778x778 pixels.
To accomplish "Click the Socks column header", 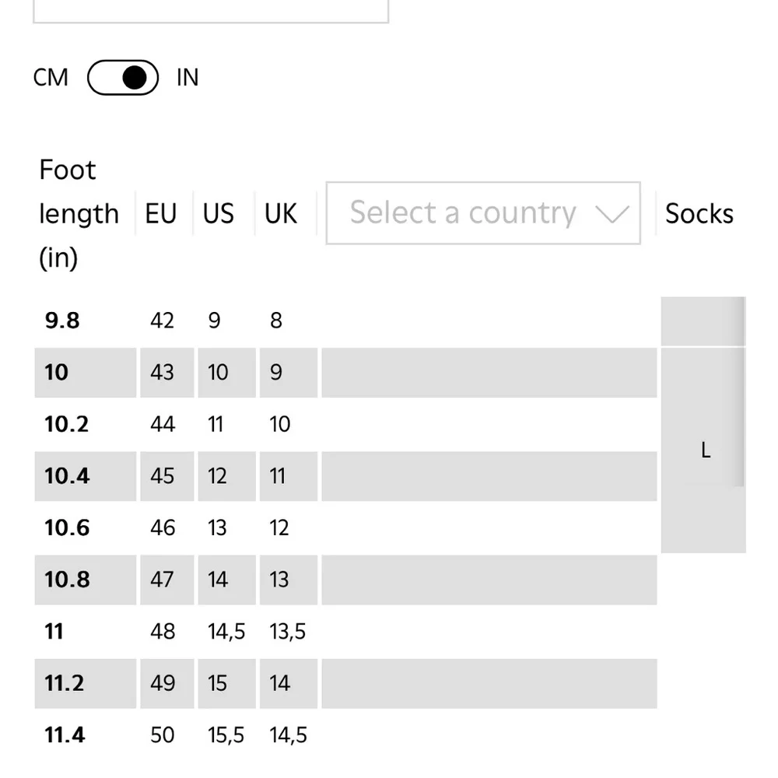I will (699, 213).
